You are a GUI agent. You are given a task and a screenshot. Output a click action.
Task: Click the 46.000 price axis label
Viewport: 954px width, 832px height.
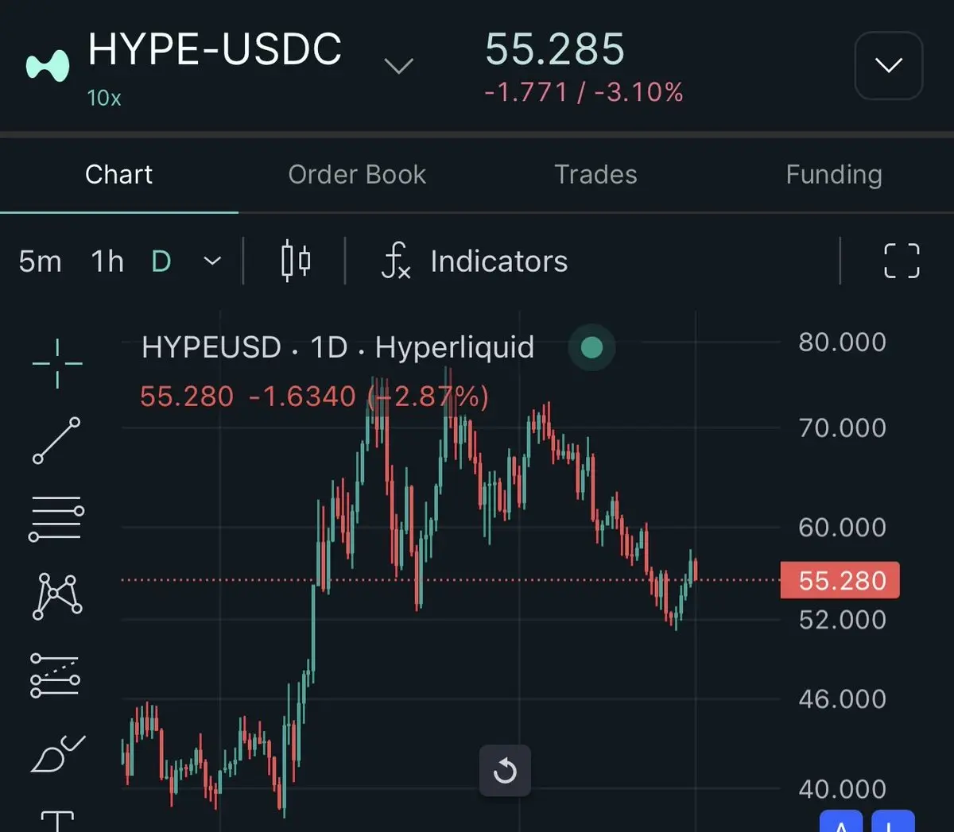coord(842,698)
